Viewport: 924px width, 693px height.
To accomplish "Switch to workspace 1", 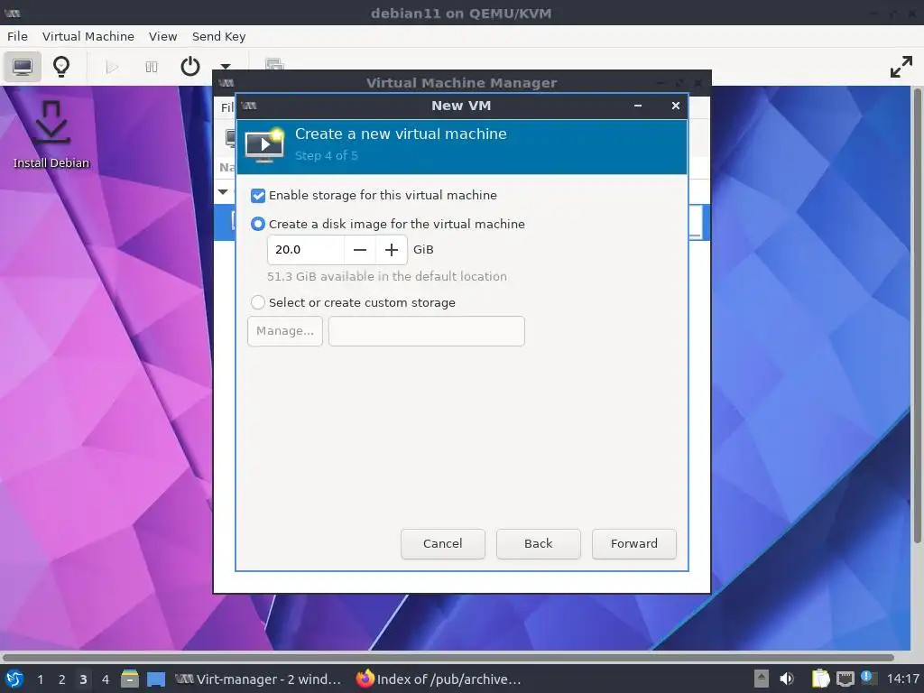I will [x=40, y=679].
